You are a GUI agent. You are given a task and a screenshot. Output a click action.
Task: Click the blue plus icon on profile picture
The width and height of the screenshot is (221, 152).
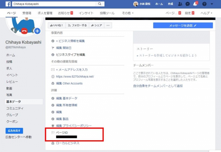[37, 31]
